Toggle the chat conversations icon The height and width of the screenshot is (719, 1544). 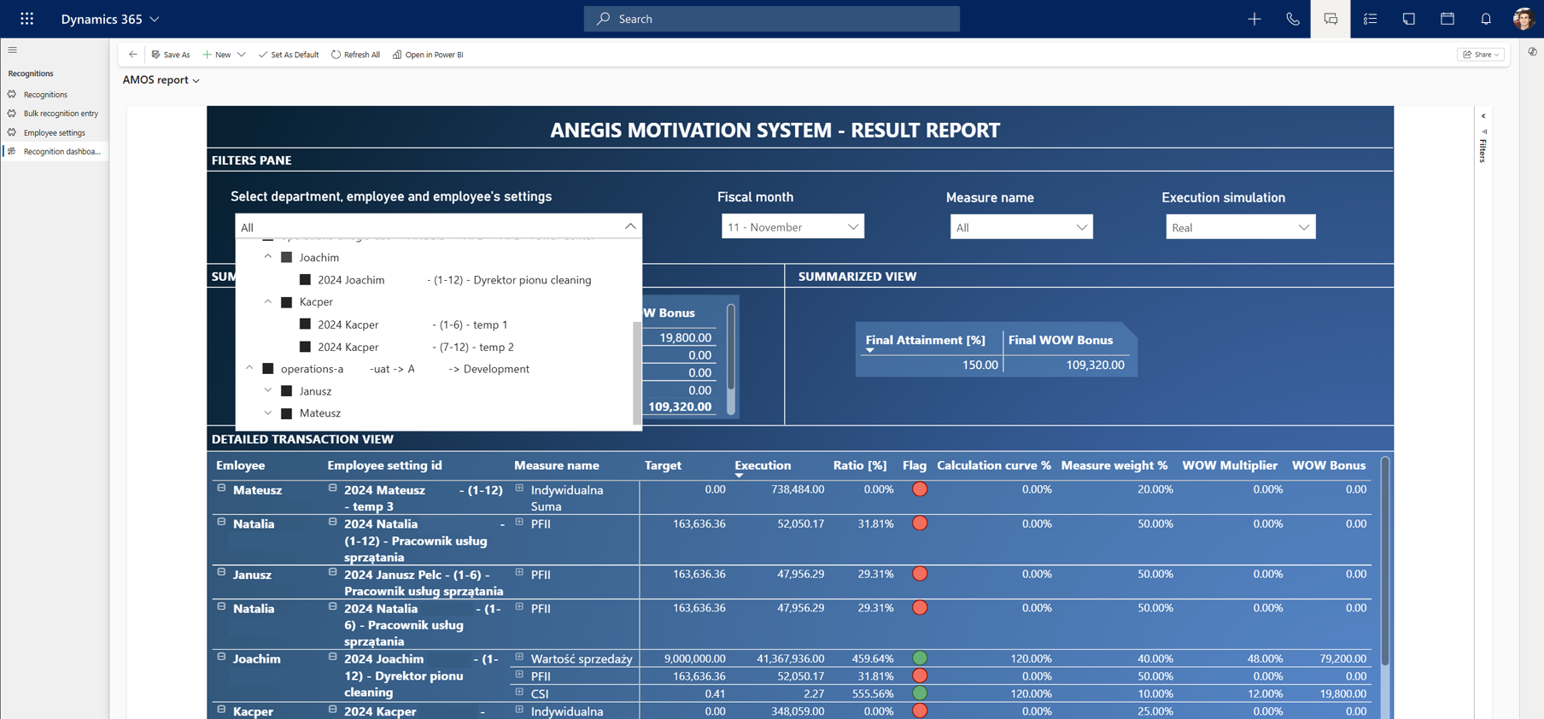point(1331,19)
